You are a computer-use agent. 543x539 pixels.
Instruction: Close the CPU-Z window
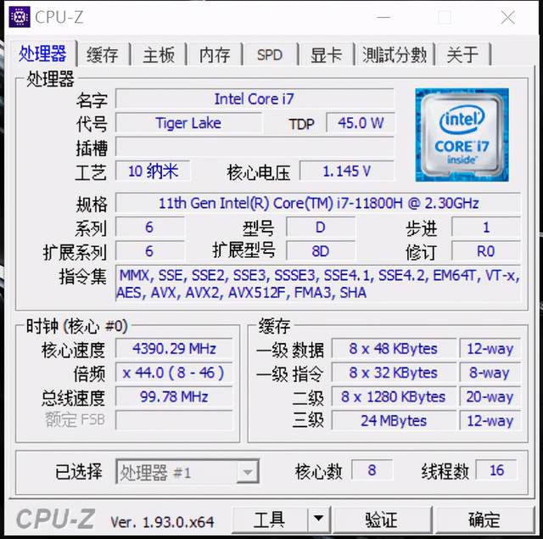click(x=508, y=17)
